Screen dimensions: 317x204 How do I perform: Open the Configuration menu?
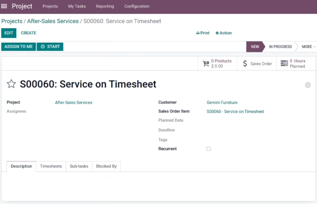pyautogui.click(x=137, y=6)
